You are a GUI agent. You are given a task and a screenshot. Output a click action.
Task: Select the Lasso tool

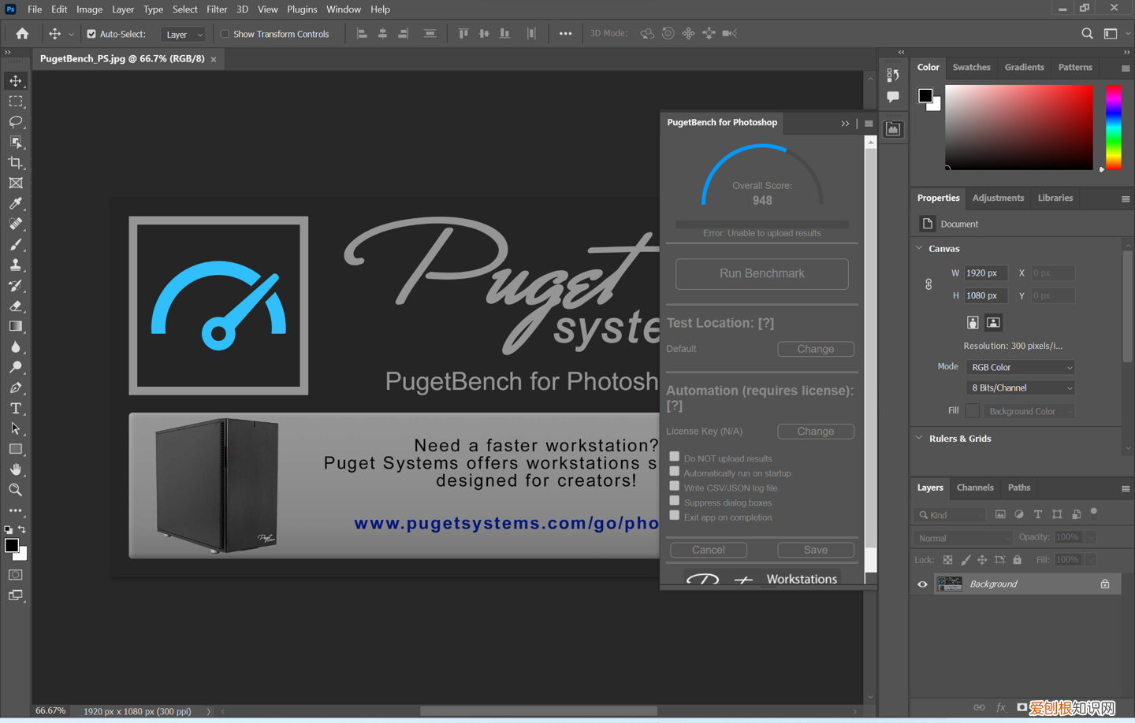[16, 122]
